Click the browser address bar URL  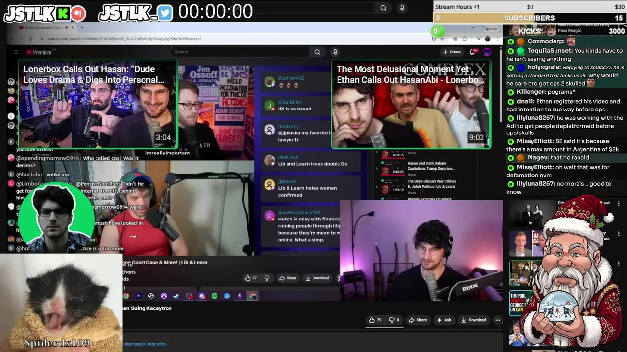pyautogui.click(x=124, y=39)
